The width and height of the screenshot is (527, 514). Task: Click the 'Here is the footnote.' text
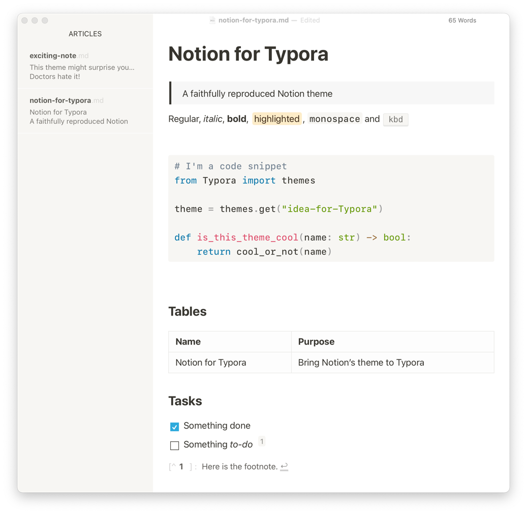pyautogui.click(x=240, y=467)
